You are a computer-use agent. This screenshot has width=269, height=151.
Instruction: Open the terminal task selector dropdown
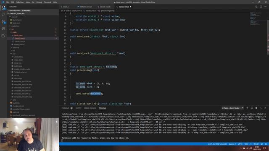pyautogui.click(x=232, y=108)
